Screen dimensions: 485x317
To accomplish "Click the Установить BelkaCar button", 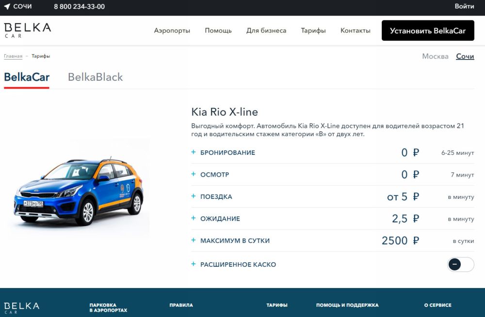I will [x=428, y=30].
